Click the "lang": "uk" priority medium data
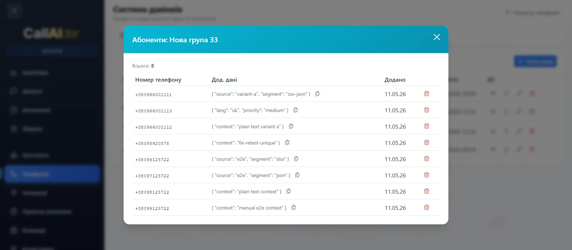 pyautogui.click(x=250, y=110)
